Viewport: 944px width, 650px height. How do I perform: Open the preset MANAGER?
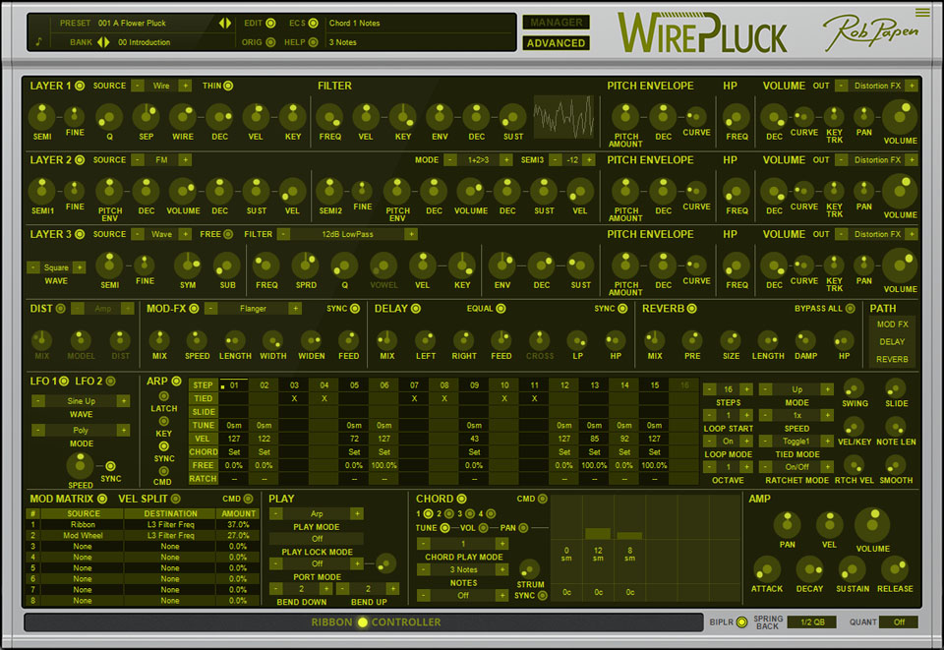pyautogui.click(x=556, y=23)
